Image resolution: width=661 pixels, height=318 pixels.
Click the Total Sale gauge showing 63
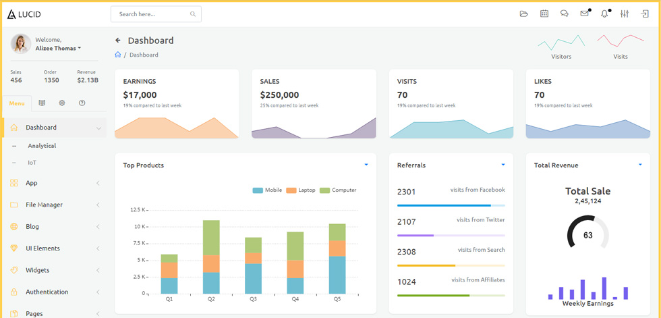click(x=588, y=232)
